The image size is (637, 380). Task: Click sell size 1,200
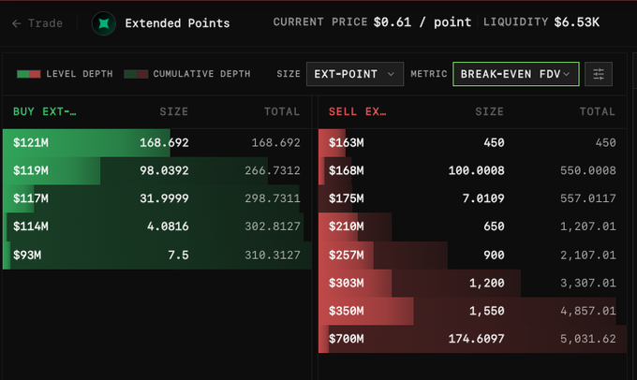pos(487,283)
